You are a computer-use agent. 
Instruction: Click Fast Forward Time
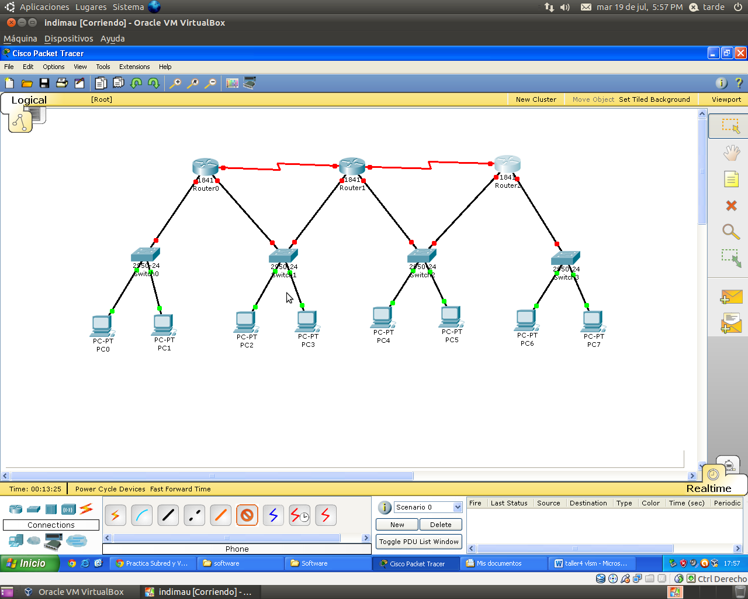(181, 489)
